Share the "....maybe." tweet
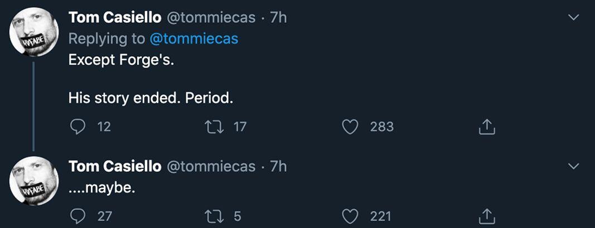This screenshot has height=228, width=595. click(x=486, y=216)
